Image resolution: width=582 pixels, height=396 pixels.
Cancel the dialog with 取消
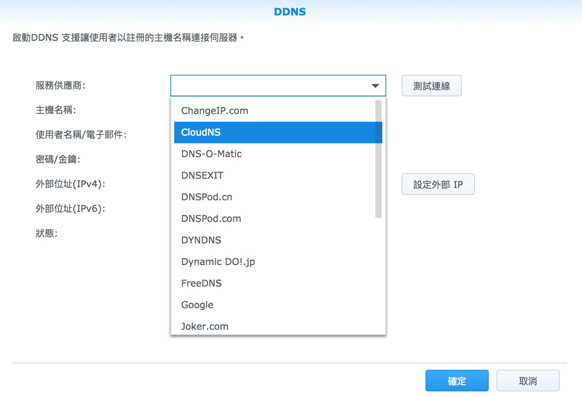528,381
